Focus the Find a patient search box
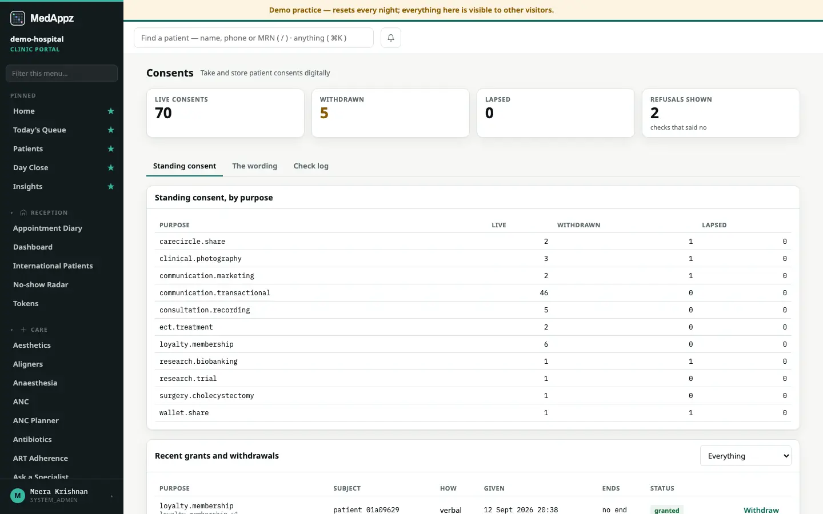The width and height of the screenshot is (823, 514). [254, 38]
